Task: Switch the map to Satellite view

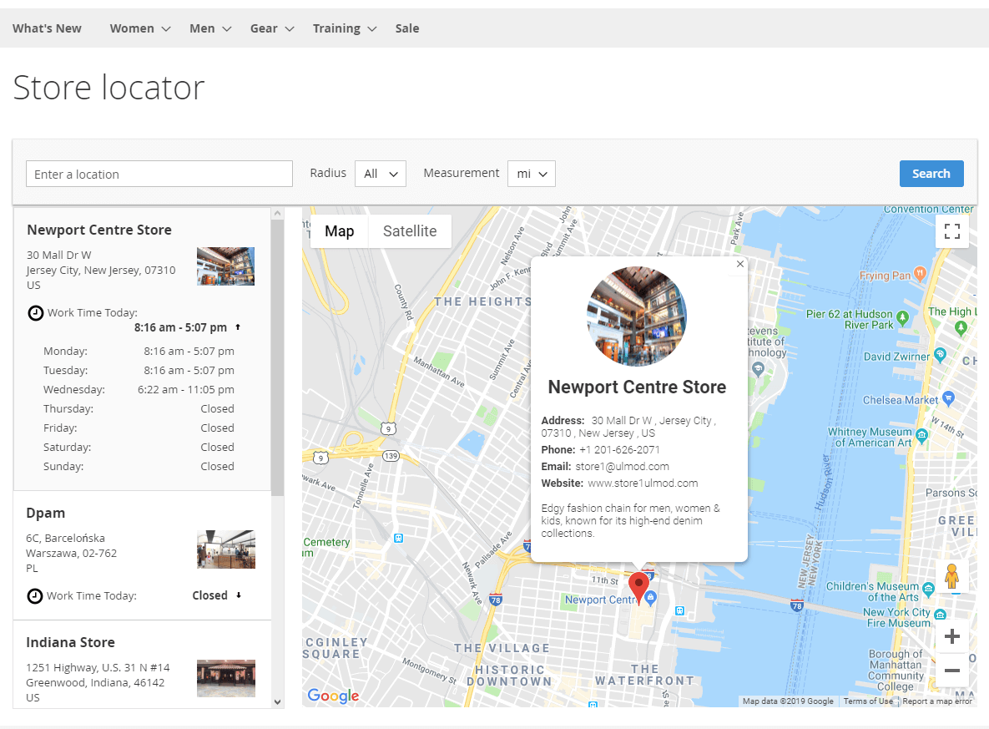Action: click(x=409, y=231)
